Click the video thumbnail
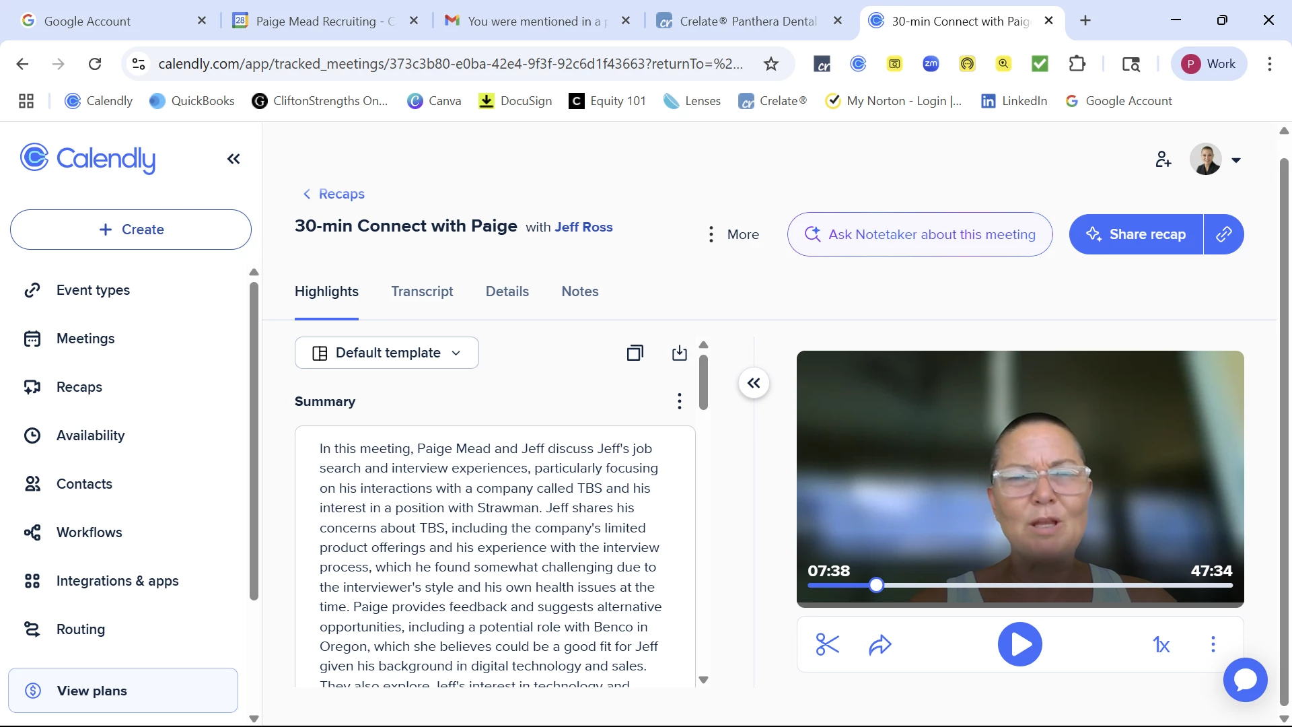The width and height of the screenshot is (1292, 727). pyautogui.click(x=1020, y=479)
